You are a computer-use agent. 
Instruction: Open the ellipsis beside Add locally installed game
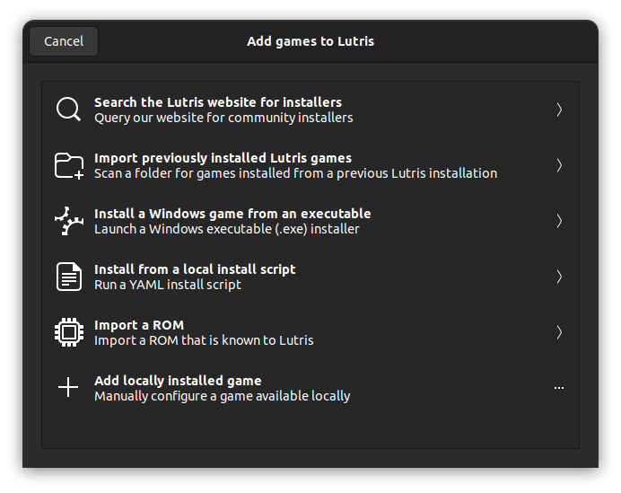click(x=559, y=388)
